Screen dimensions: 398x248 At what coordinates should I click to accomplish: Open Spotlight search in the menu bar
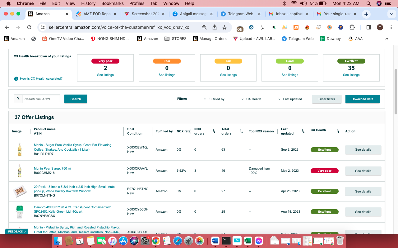(x=369, y=3)
